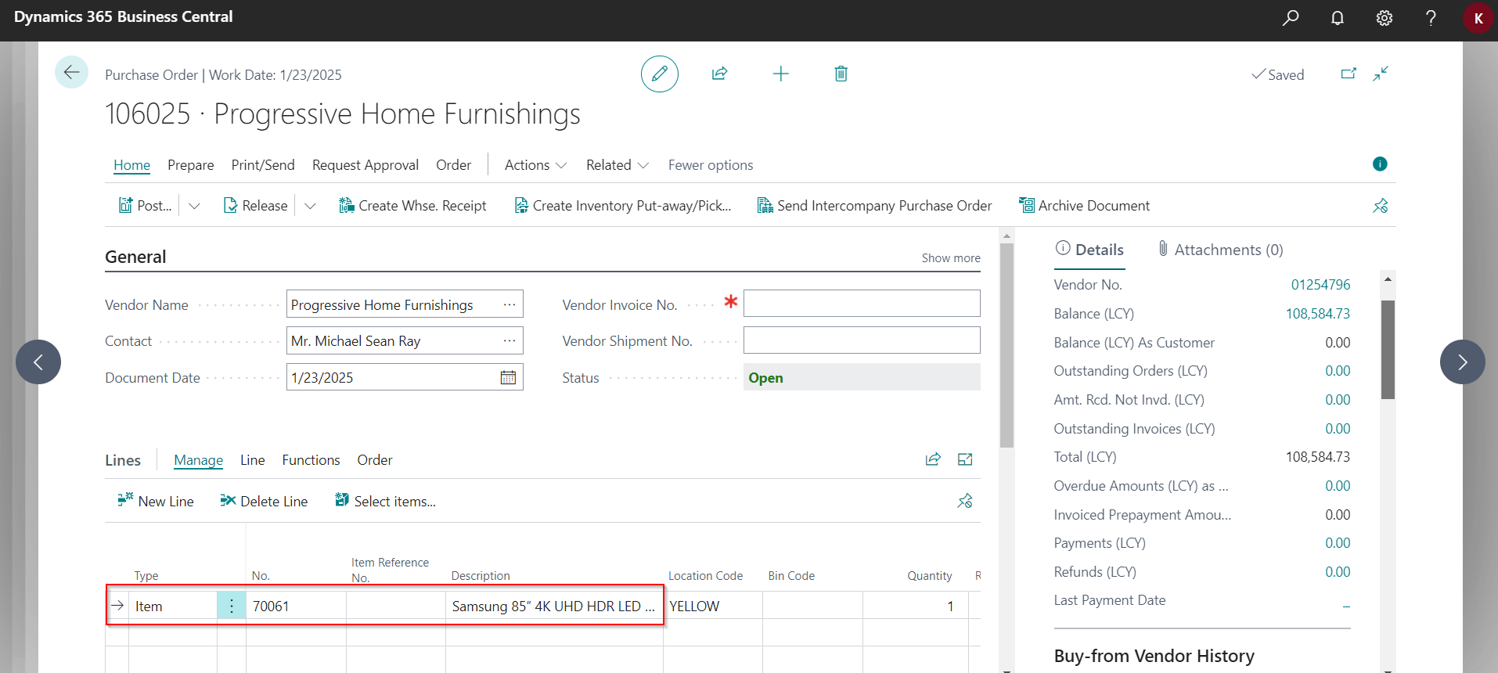
Task: Click Fewer options
Action: [711, 165]
